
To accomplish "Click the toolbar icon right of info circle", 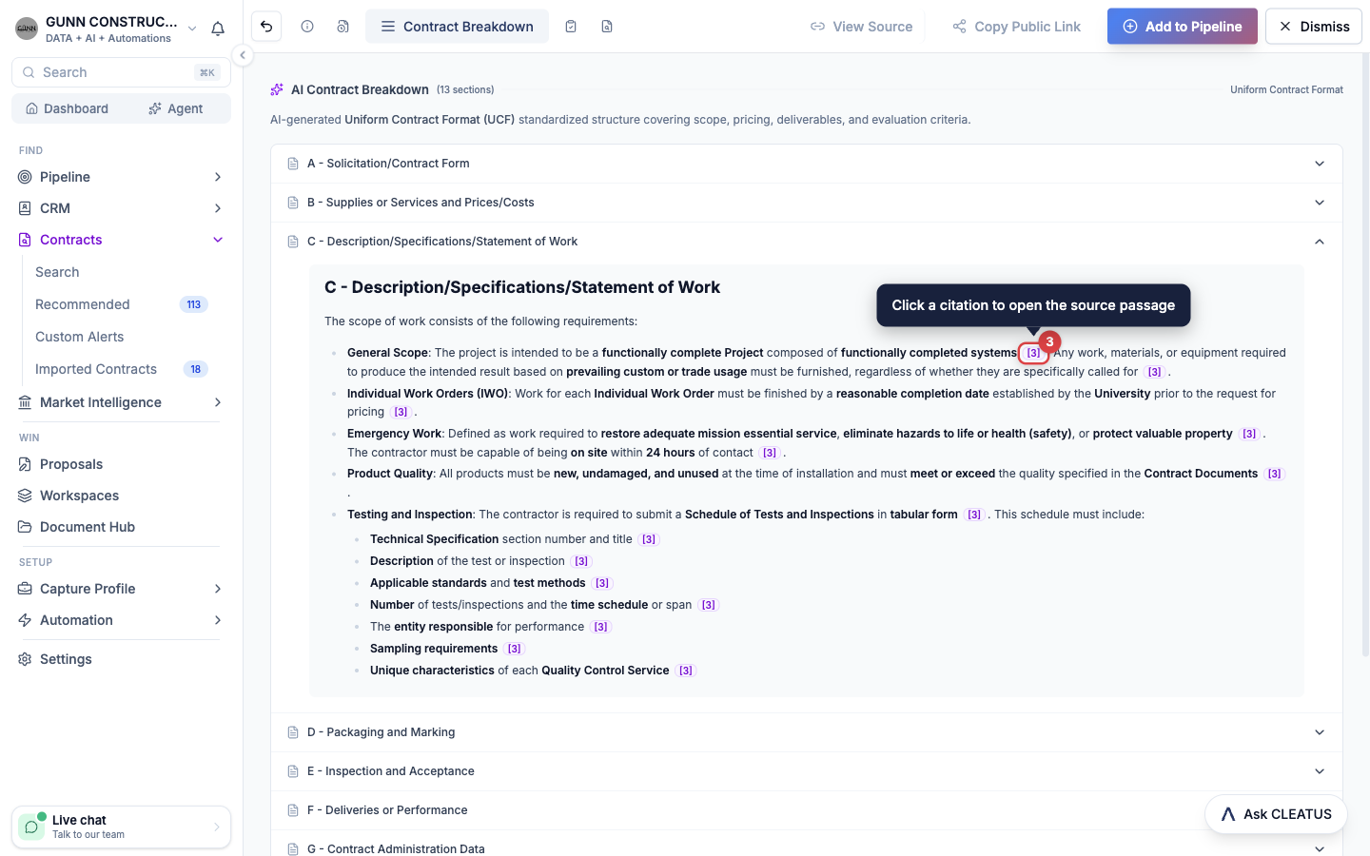I will click(342, 27).
